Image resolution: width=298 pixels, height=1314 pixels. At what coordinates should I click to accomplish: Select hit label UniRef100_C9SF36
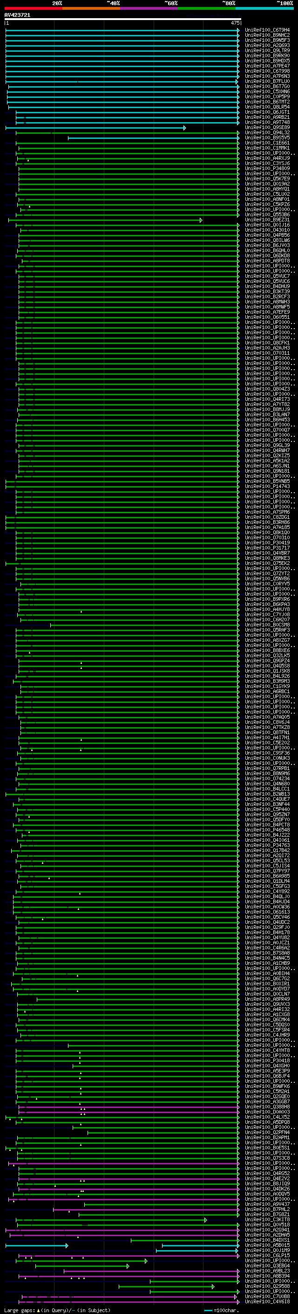pyautogui.click(x=267, y=753)
